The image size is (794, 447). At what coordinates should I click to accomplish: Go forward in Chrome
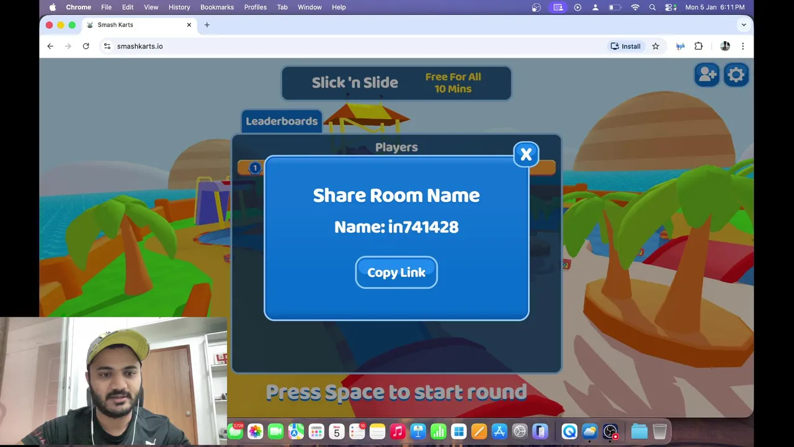click(68, 46)
